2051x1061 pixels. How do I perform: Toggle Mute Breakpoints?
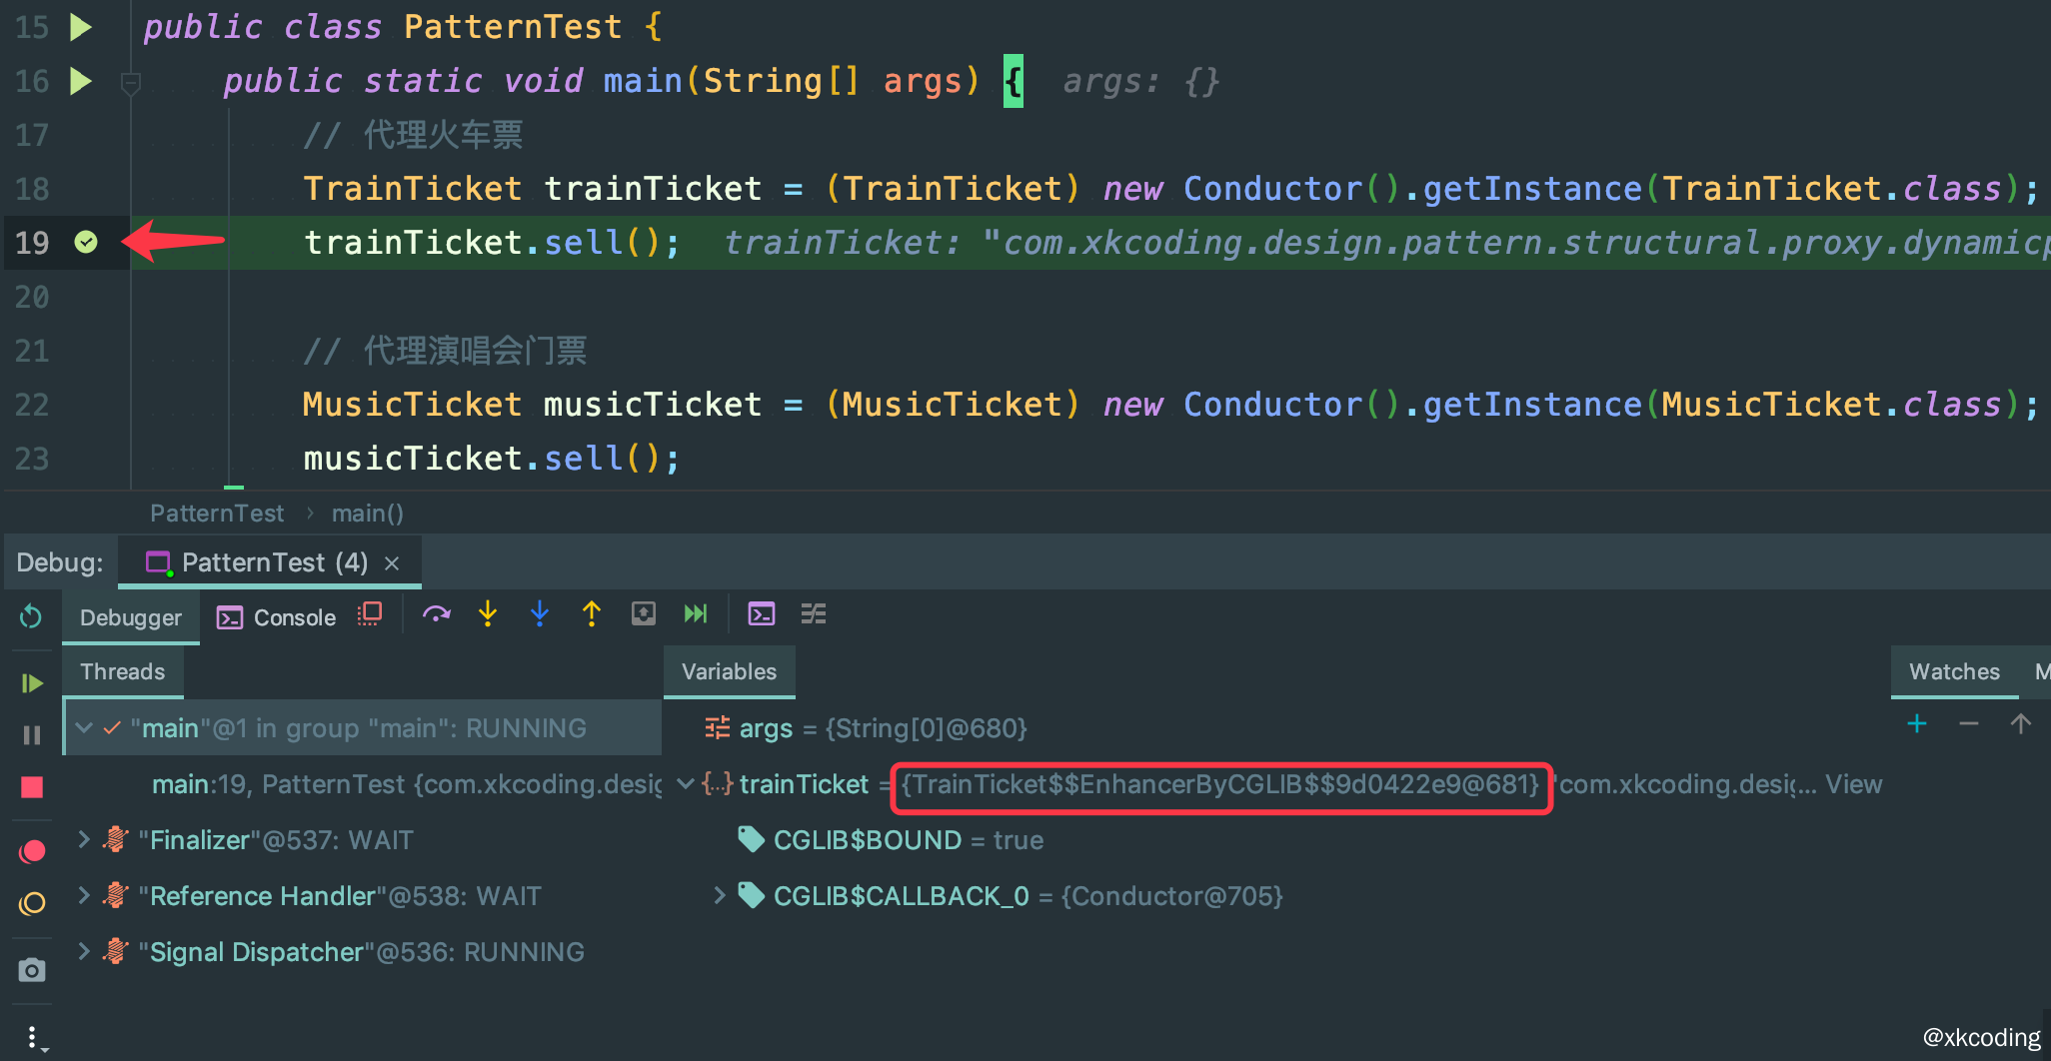tap(32, 904)
